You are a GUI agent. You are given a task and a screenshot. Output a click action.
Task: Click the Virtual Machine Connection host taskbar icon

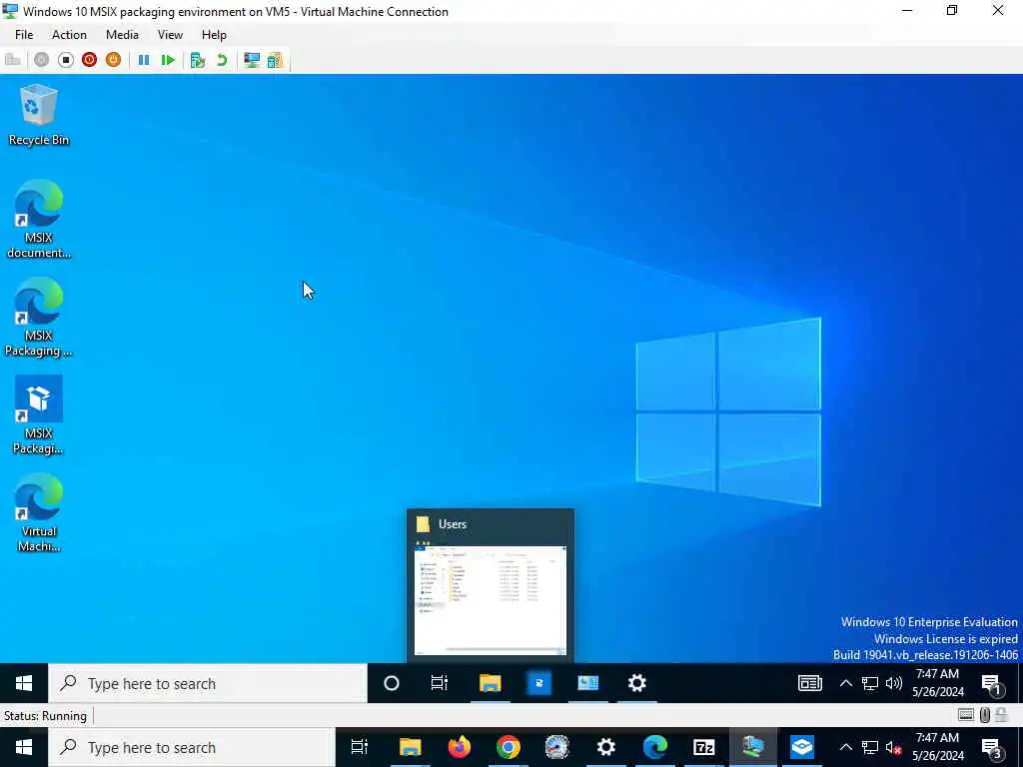click(753, 747)
